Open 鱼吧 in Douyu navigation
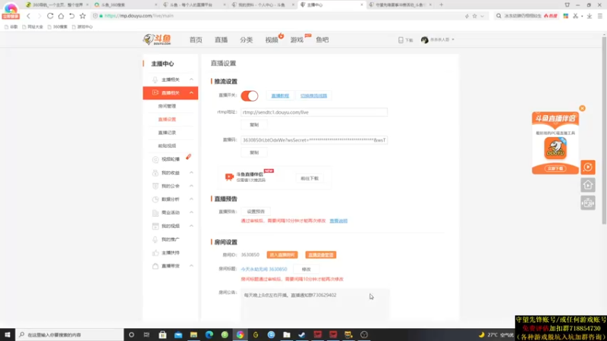 pyautogui.click(x=322, y=40)
